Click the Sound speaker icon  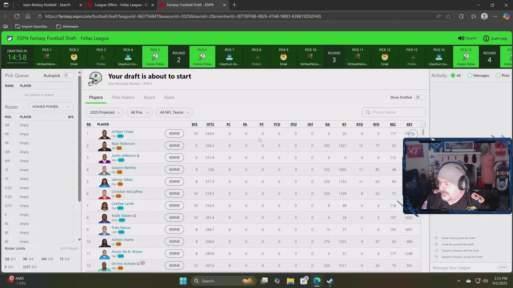tap(461, 38)
